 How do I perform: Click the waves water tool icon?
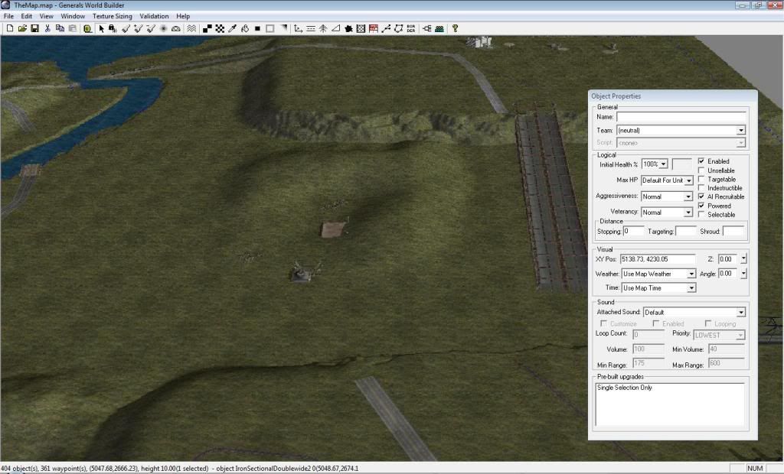coord(191,28)
